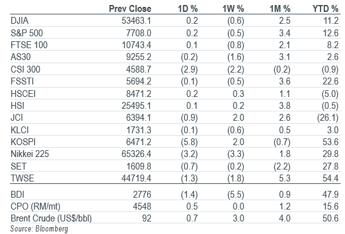This screenshot has height=234, width=345.
Task: Click the Prev Close column header
Action: tap(130, 9)
